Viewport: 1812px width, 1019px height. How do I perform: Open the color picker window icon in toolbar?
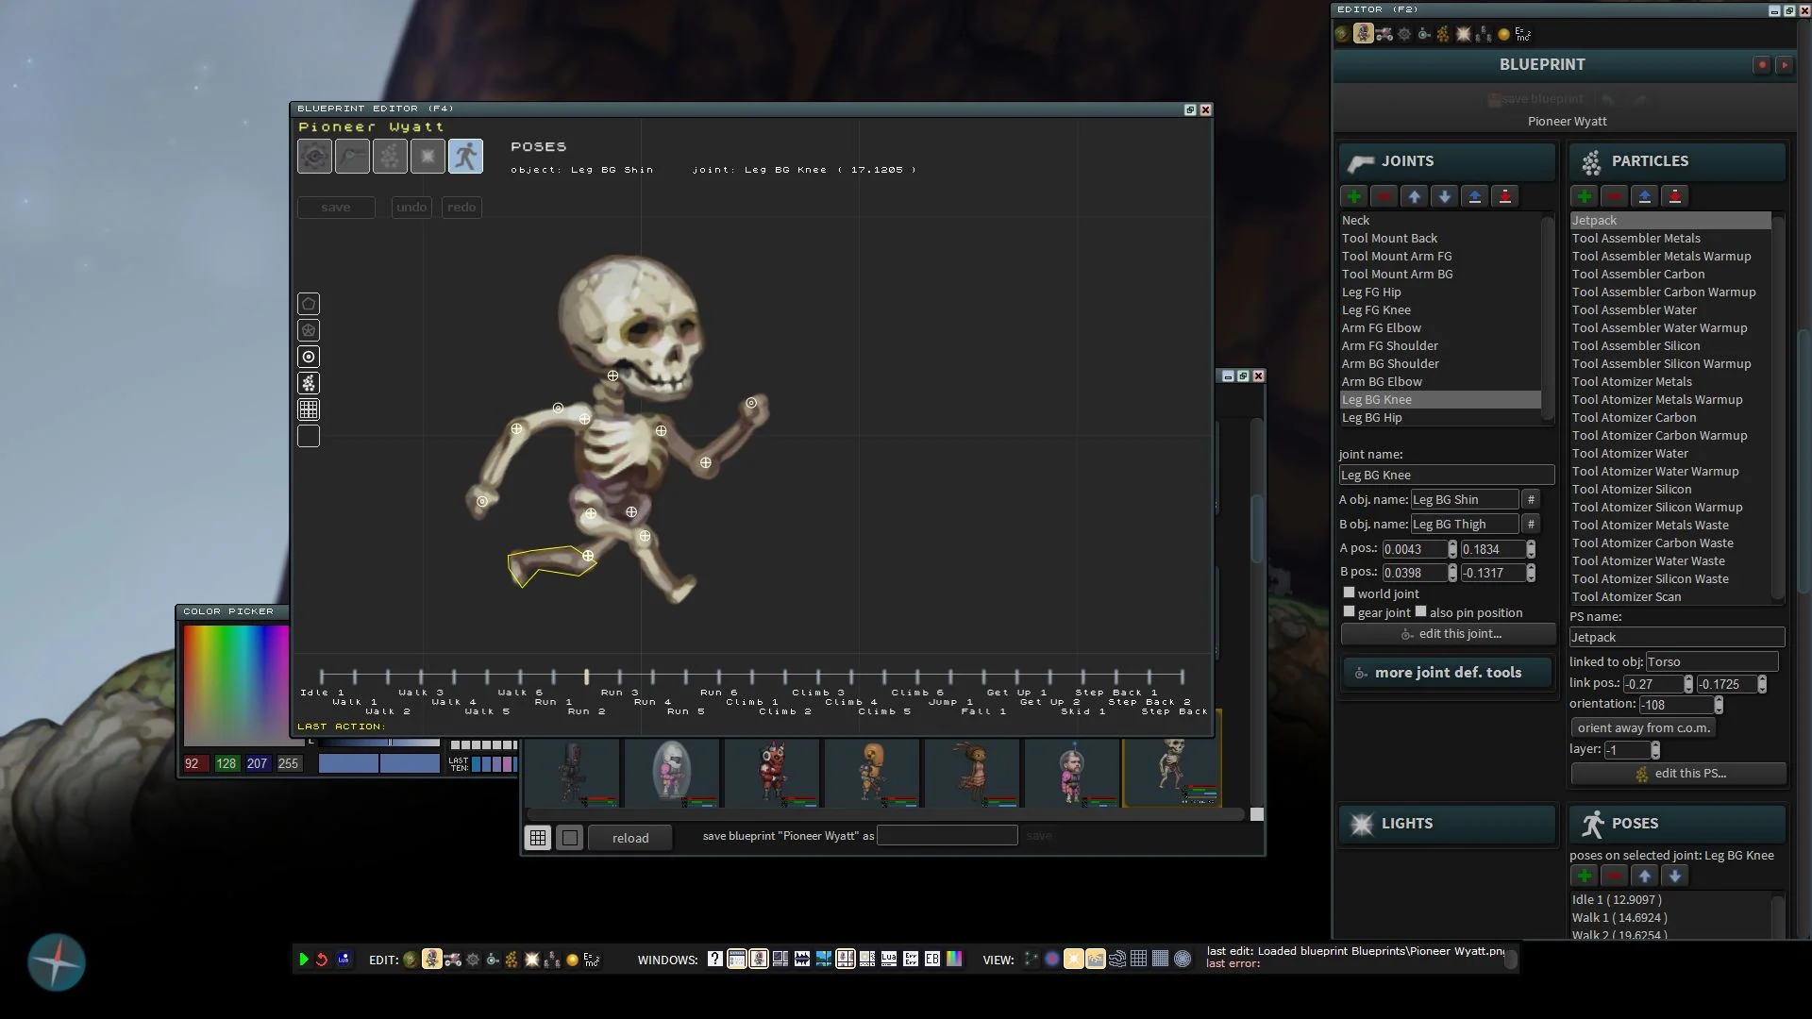click(954, 960)
